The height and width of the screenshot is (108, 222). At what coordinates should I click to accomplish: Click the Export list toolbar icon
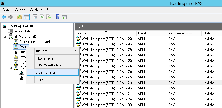(49, 17)
